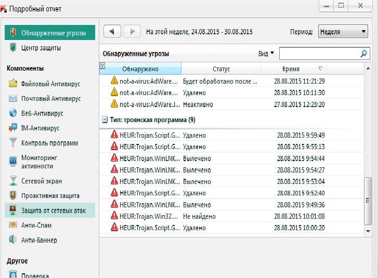
Task: Select the Firewall (Сетевой экран) icon
Action: pos(13,181)
